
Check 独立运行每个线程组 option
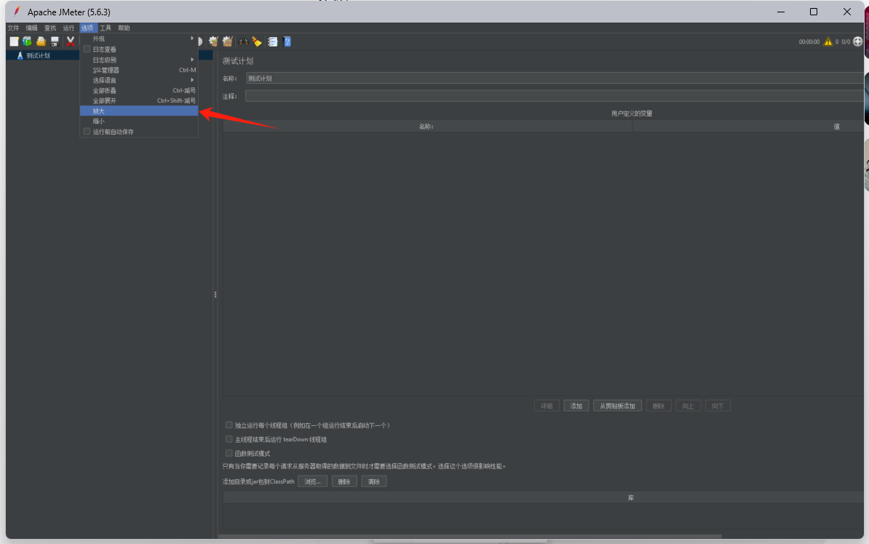[x=229, y=425]
